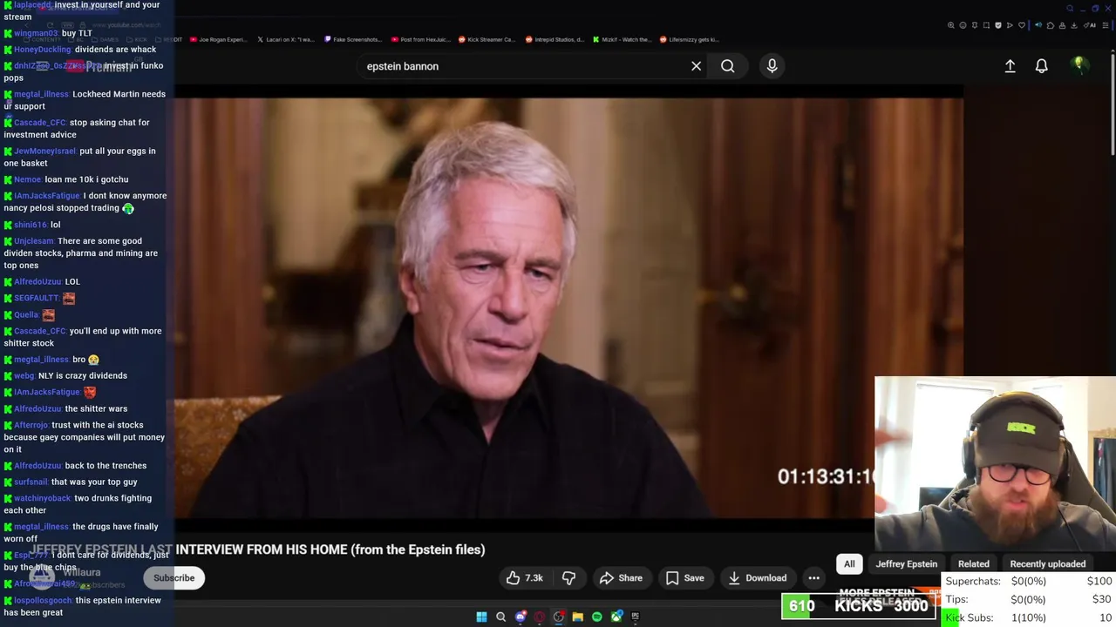Open Windows taskbar search
This screenshot has height=627, width=1116.
pos(500,617)
